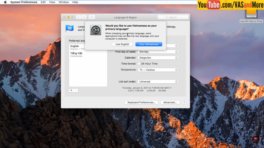The width and height of the screenshot is (264, 148).
Task: Open the View menu
Action: (52, 2)
